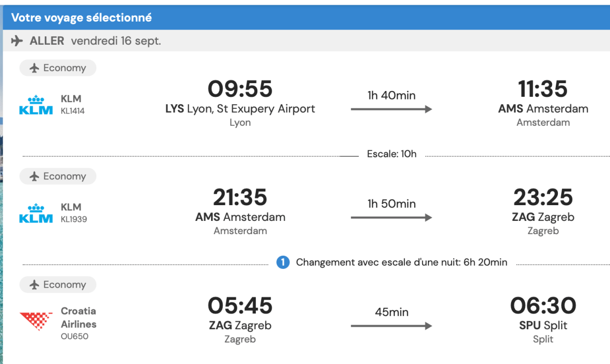Click the KLM logo for flight KL1939
Image resolution: width=610 pixels, height=364 pixels.
[x=36, y=213]
